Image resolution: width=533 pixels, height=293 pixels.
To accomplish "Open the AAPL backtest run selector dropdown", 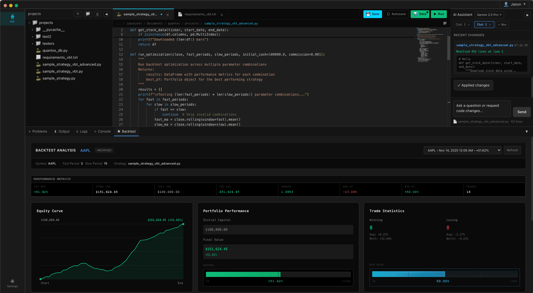I will point(462,150).
